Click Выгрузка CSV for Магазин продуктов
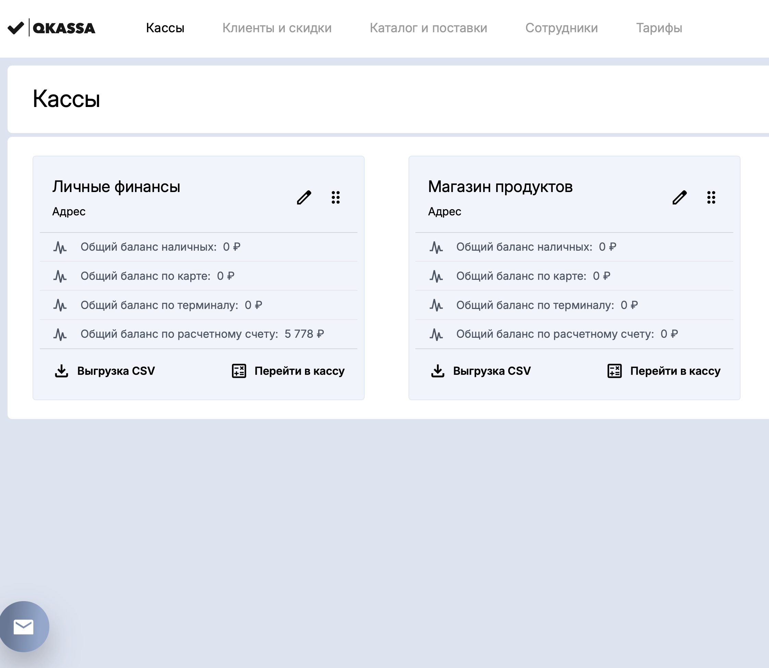 [491, 371]
